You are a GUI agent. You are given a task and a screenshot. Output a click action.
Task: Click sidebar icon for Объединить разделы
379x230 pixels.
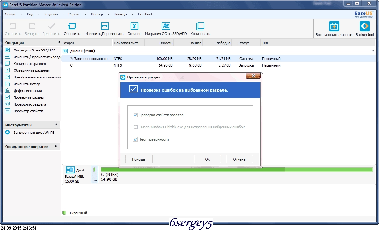point(7,70)
